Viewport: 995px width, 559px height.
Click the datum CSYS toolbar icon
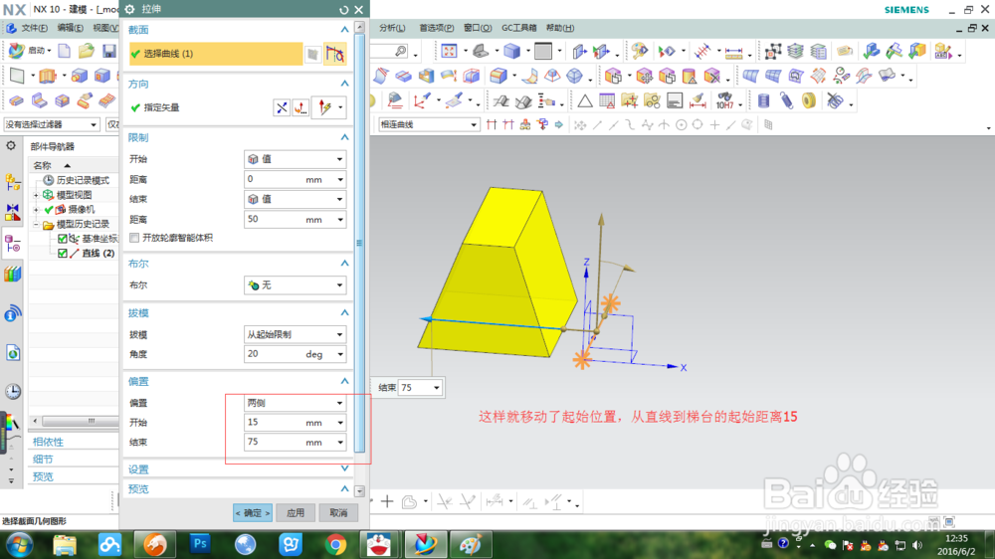click(x=421, y=100)
